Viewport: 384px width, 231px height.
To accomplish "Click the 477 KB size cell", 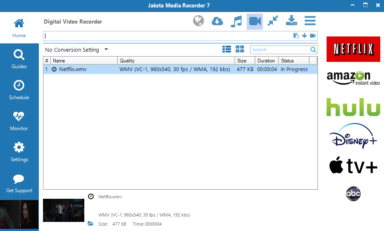I will click(x=245, y=69).
